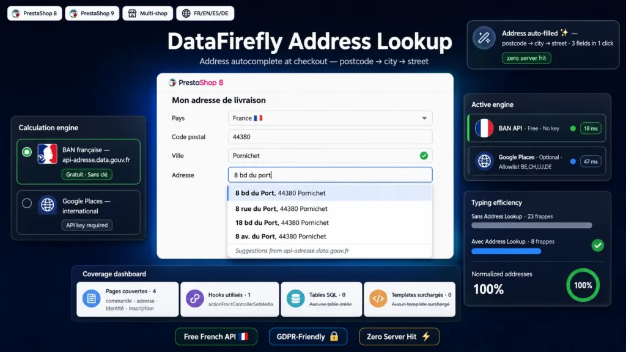
Task: Click the Pays dropdown arrow
Action: 424,118
